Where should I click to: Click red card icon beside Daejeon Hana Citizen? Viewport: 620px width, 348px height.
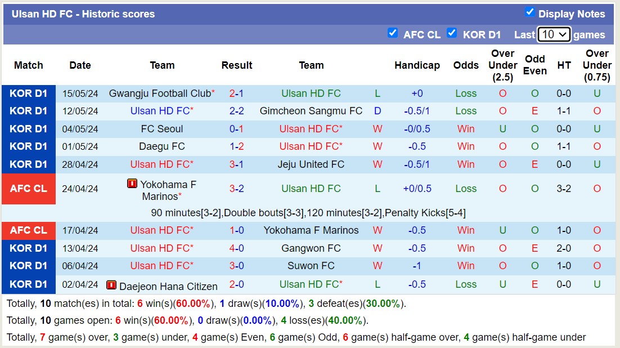point(111,285)
